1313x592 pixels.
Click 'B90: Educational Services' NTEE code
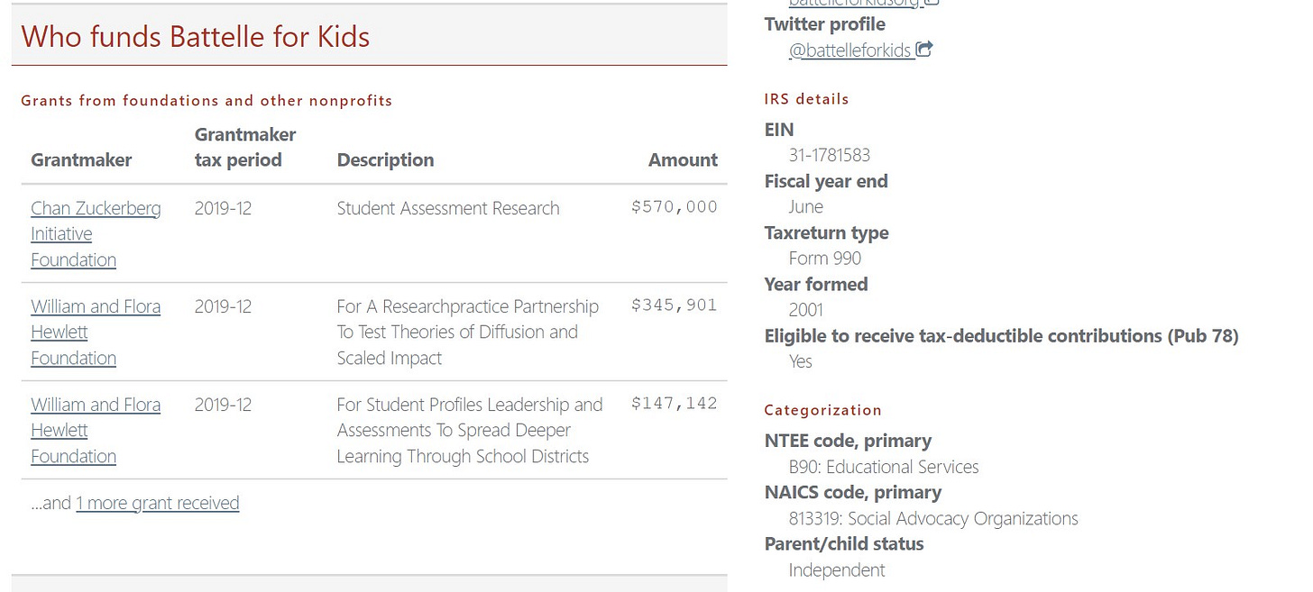(883, 467)
